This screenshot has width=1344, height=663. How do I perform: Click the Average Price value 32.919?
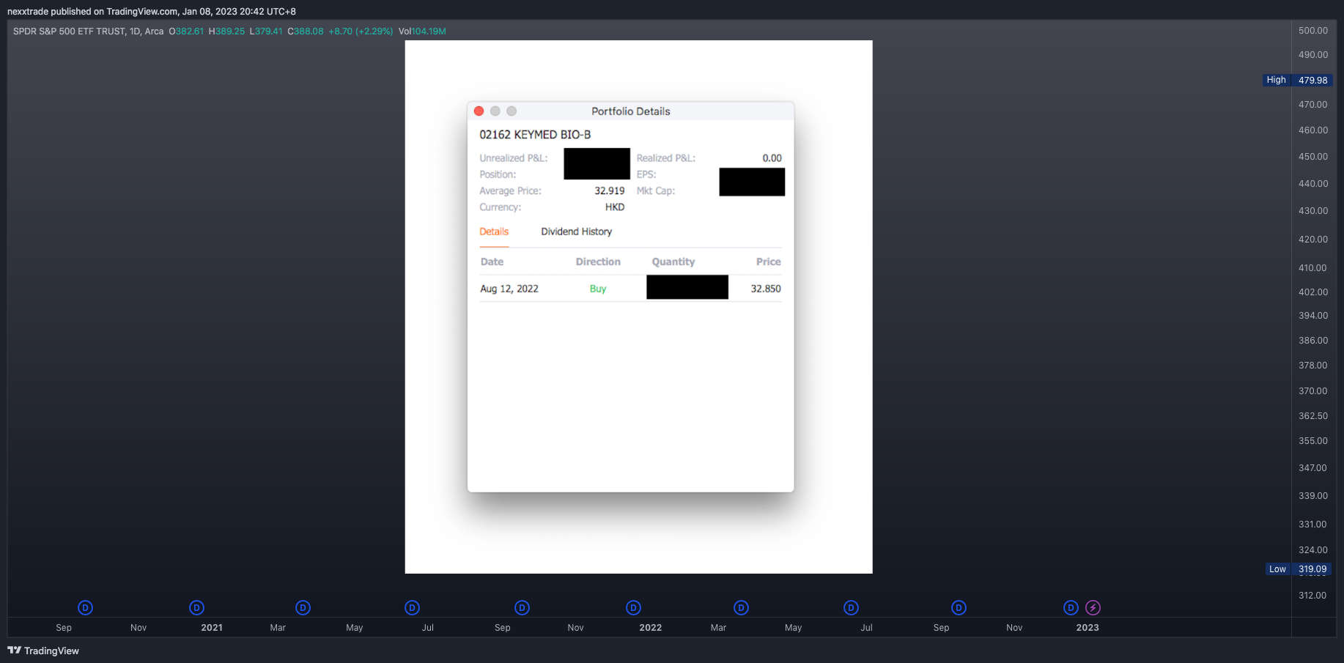610,190
